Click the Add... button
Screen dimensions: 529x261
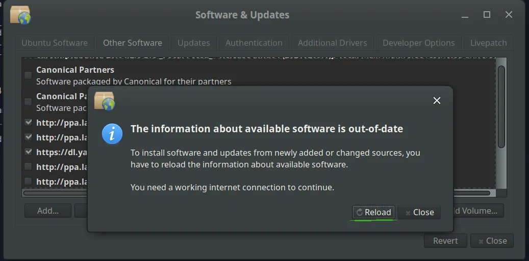(48, 211)
